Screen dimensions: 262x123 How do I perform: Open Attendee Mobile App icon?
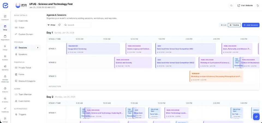pyautogui.click(x=5, y=76)
